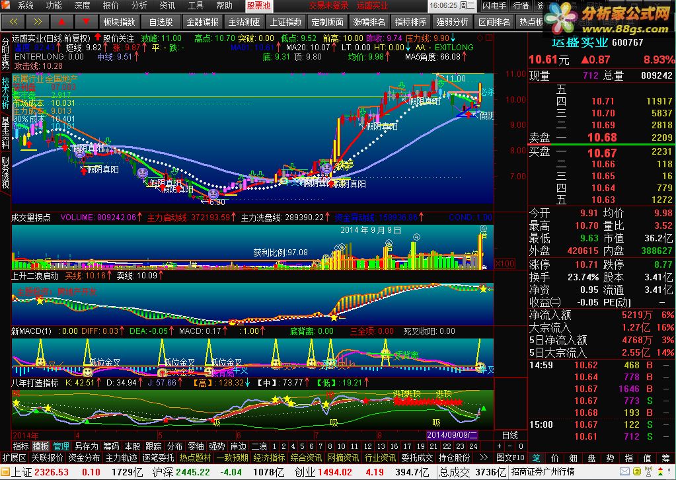676x480 pixels.
Task: Click the minus zoom button near 日线
Action: click(509, 446)
